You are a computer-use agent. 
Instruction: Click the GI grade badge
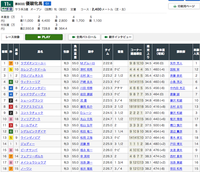tap(47, 3)
